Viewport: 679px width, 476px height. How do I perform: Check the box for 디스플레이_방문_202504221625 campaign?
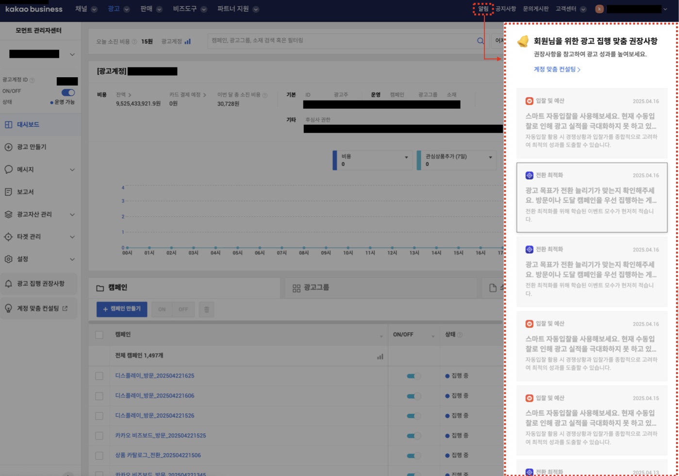pos(99,376)
